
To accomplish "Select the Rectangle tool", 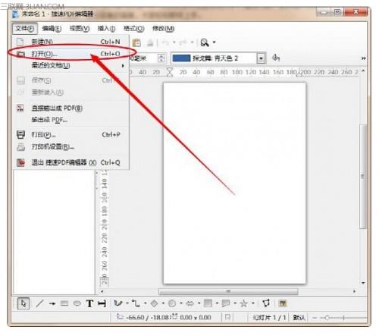I will pyautogui.click(x=64, y=303).
